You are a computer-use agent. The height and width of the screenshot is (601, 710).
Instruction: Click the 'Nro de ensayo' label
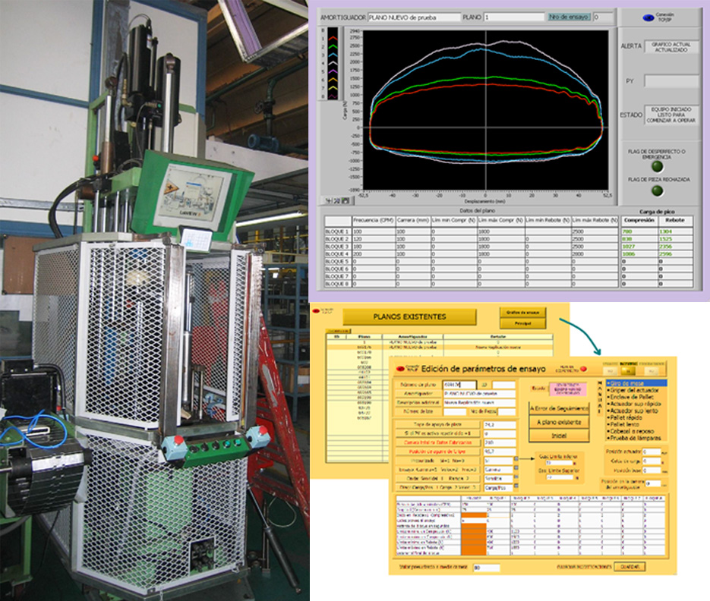569,17
